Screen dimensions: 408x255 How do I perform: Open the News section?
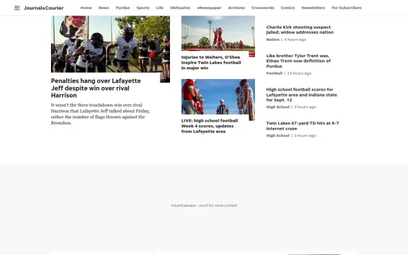coord(103,7)
